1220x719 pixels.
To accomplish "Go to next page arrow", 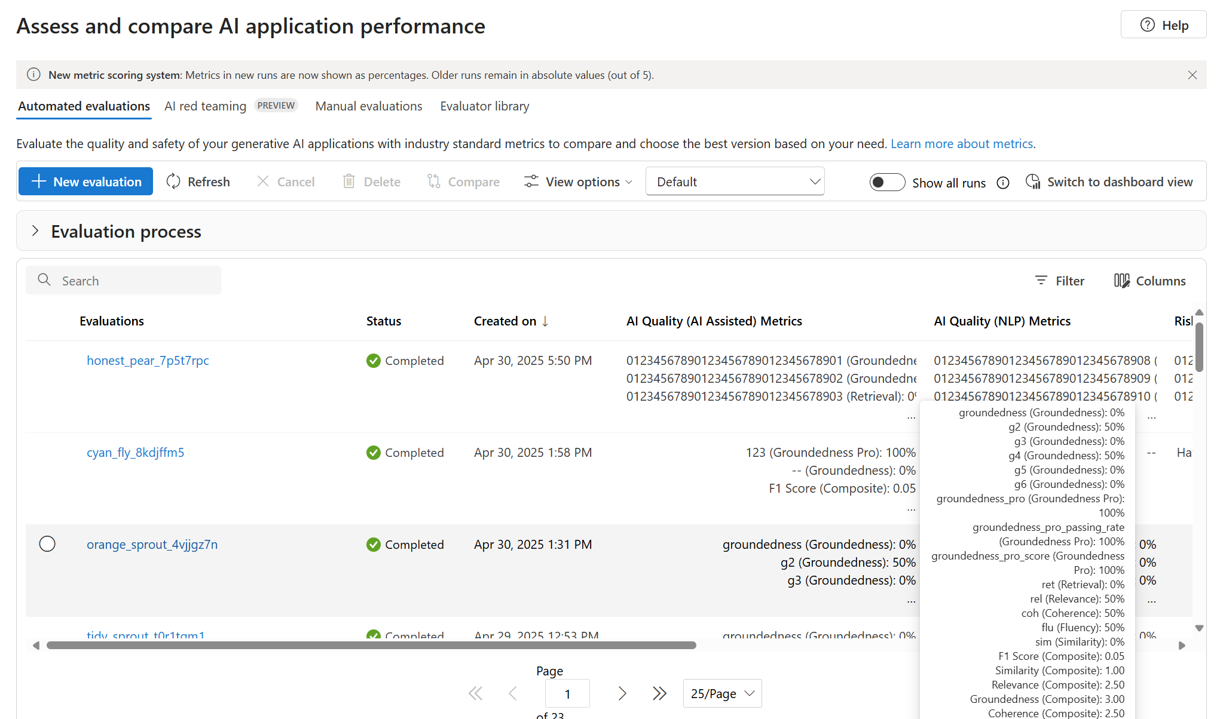I will 622,693.
